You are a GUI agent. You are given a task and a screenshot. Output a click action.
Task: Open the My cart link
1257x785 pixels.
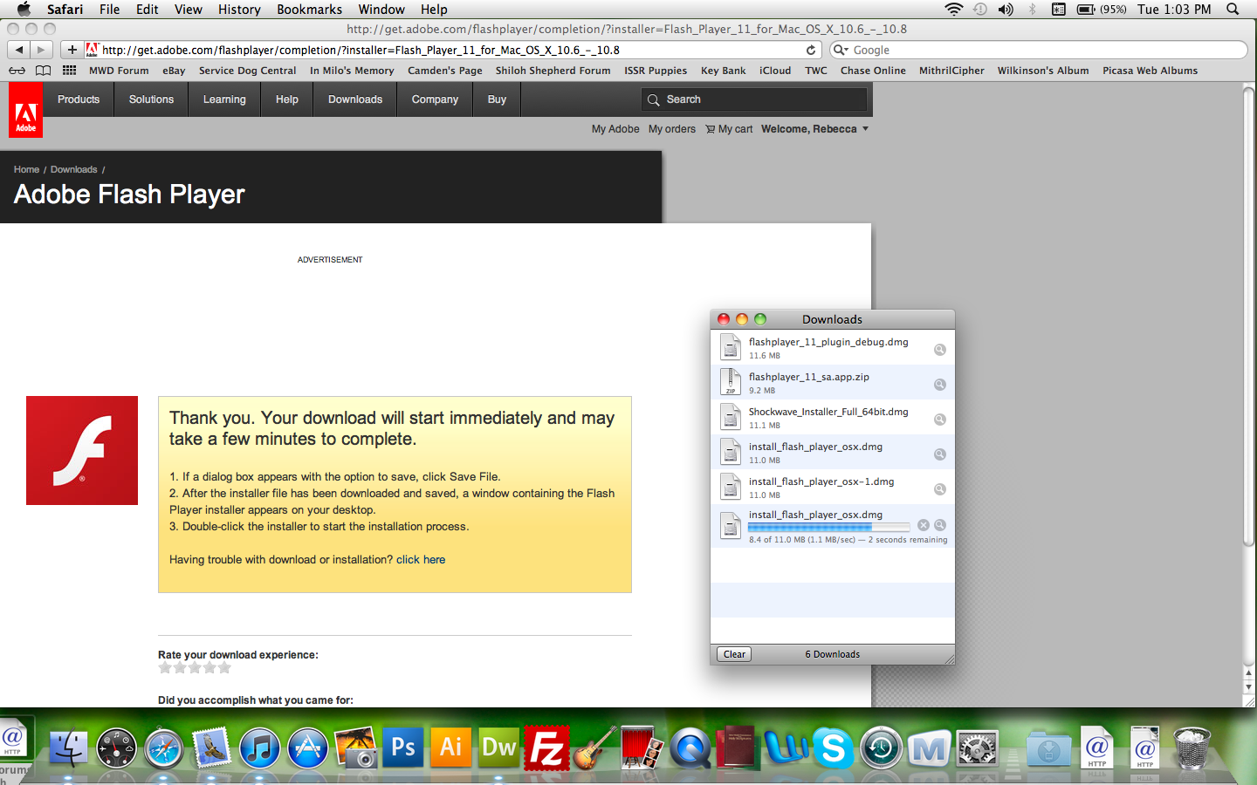729,129
